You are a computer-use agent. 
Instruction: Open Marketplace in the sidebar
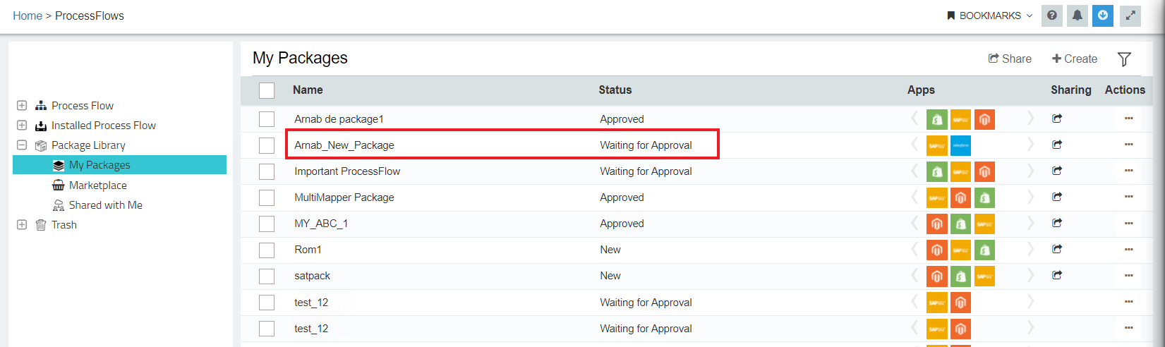click(x=97, y=185)
